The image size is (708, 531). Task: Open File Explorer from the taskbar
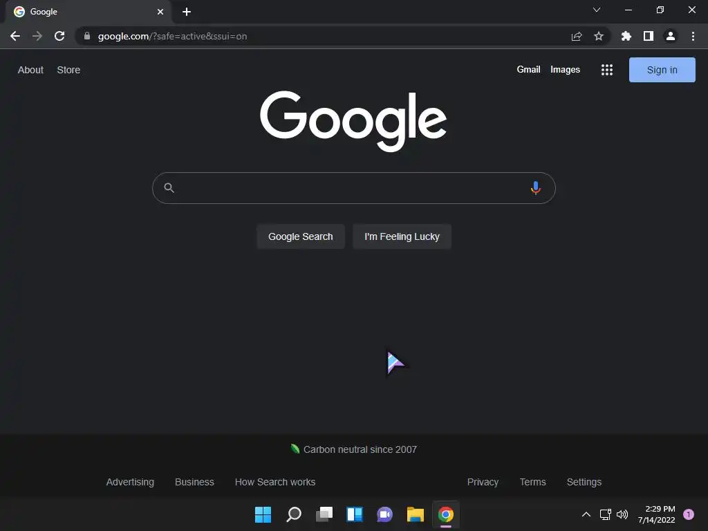point(416,514)
